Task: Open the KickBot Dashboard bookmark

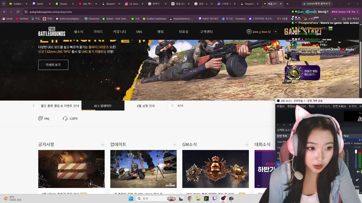Action: pyautogui.click(x=154, y=19)
